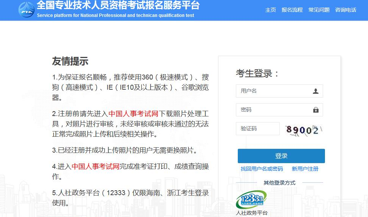Open 报名流程 in the top navigation
The height and width of the screenshot is (217, 368).
pos(292,10)
